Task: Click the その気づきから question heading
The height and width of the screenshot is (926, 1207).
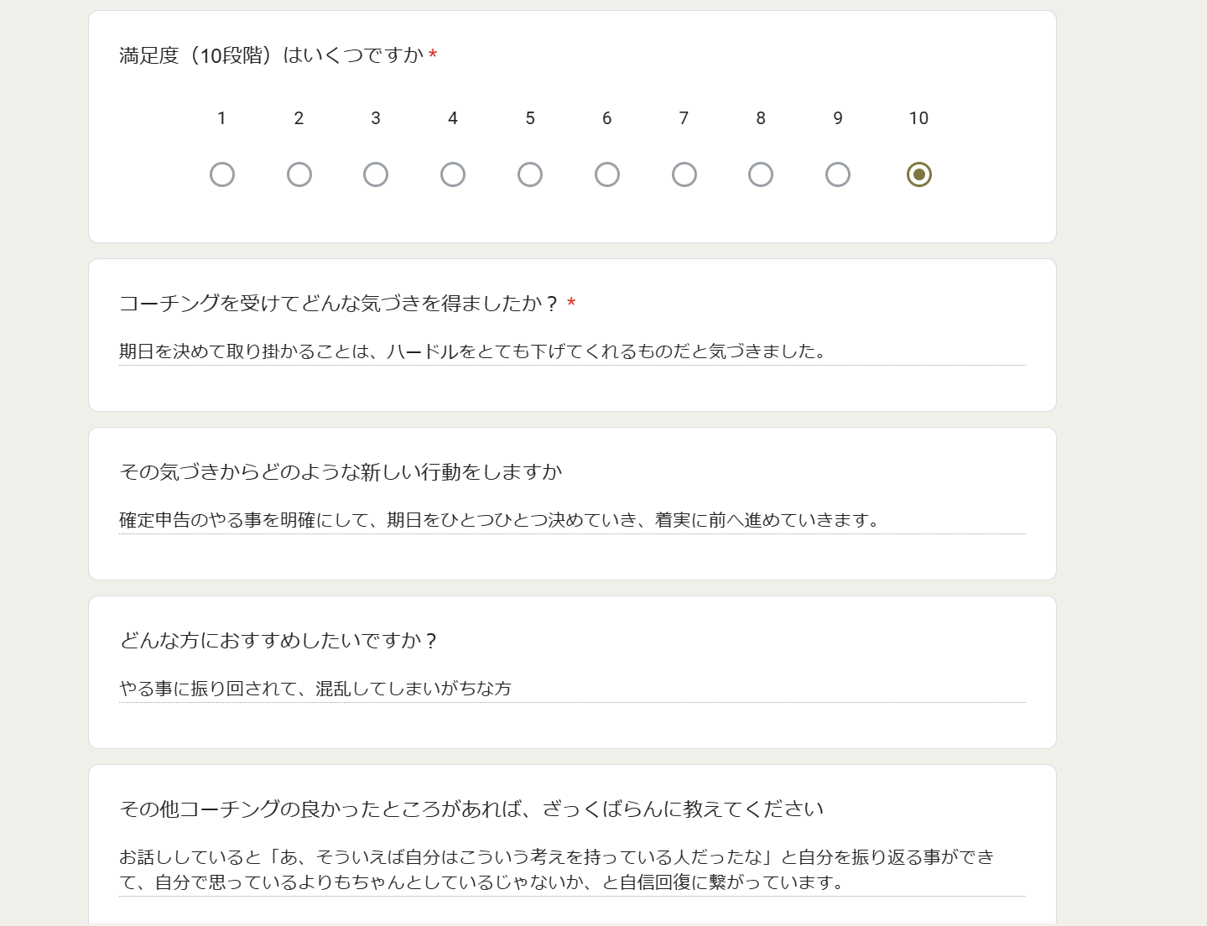Action: click(x=341, y=472)
